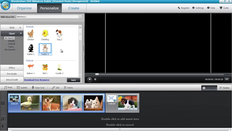This screenshot has width=232, height=131.
Task: Open the Effect section
Action: pyautogui.click(x=12, y=68)
